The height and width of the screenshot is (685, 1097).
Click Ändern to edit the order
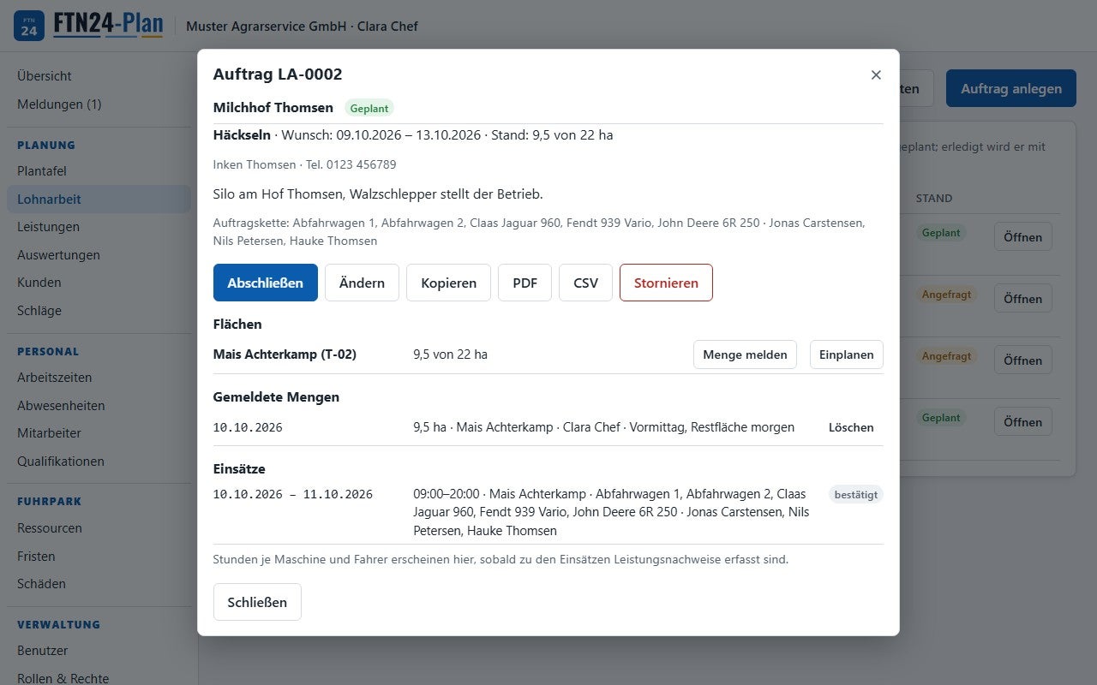[x=362, y=283]
